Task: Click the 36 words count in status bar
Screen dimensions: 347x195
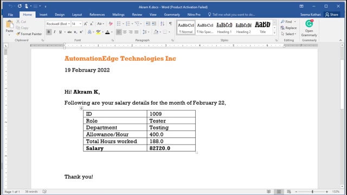Action: coord(31,191)
